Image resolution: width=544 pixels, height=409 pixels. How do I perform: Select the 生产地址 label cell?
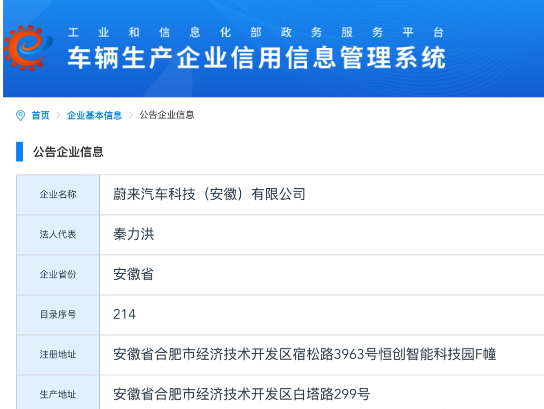[58, 393]
